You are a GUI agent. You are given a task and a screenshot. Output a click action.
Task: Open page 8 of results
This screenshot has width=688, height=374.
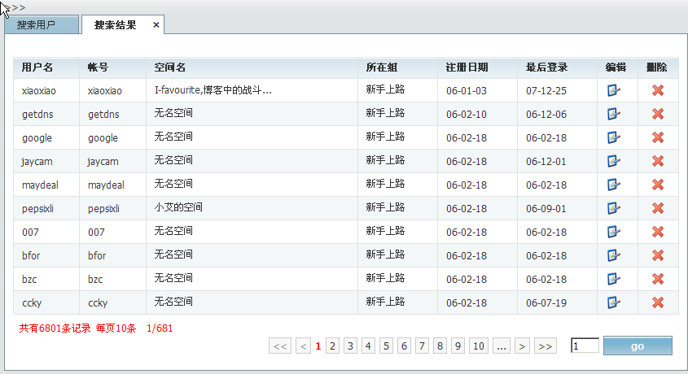(440, 346)
